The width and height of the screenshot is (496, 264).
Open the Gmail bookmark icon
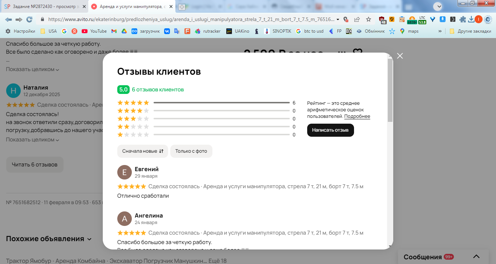click(x=114, y=31)
